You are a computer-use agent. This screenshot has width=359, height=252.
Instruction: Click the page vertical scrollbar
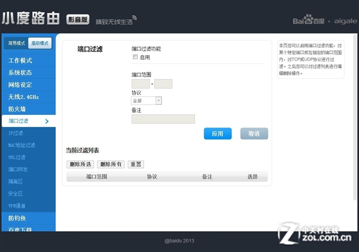[x=355, y=117]
